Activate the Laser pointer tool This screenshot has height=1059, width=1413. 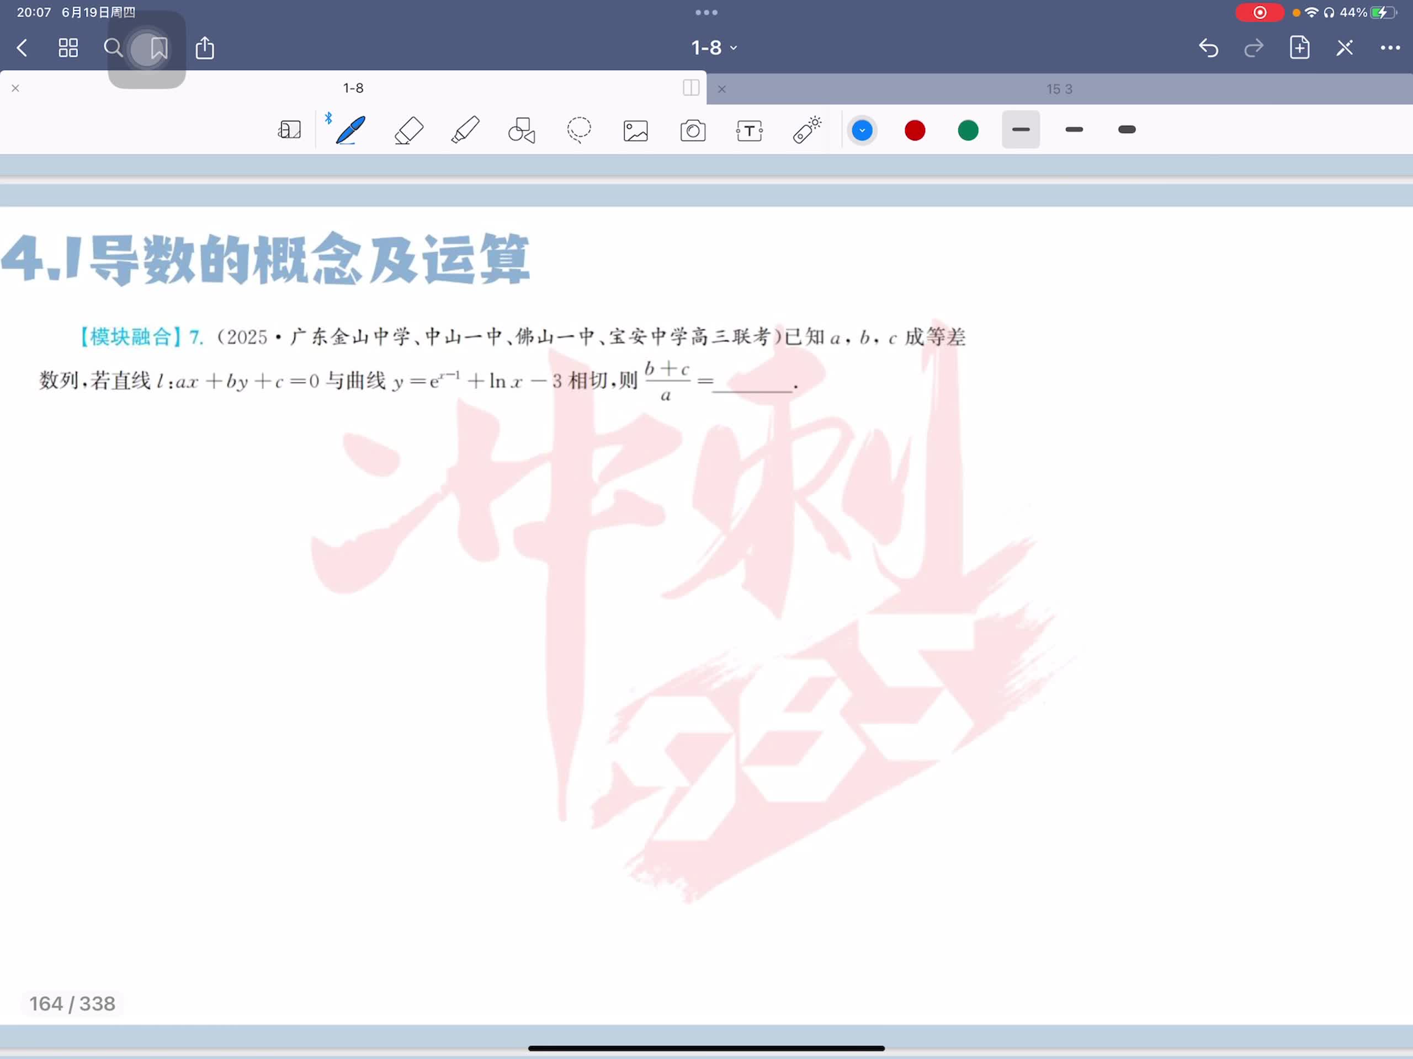[807, 130]
